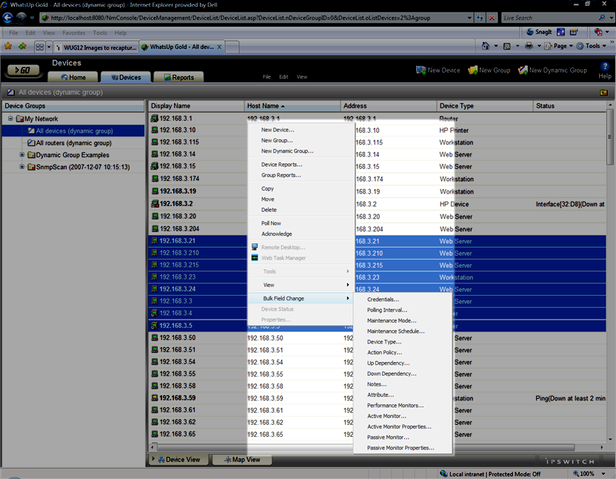Click the folder icon in group title bar
The image size is (616, 479).
[x=604, y=93]
